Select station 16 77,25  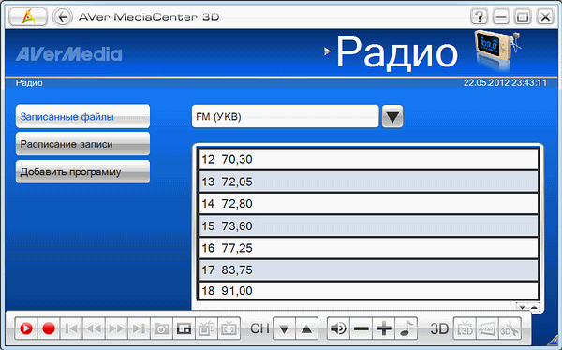[368, 248]
